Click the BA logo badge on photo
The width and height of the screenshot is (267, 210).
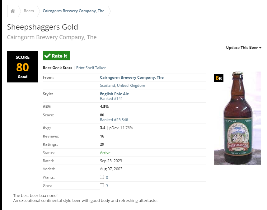point(219,78)
